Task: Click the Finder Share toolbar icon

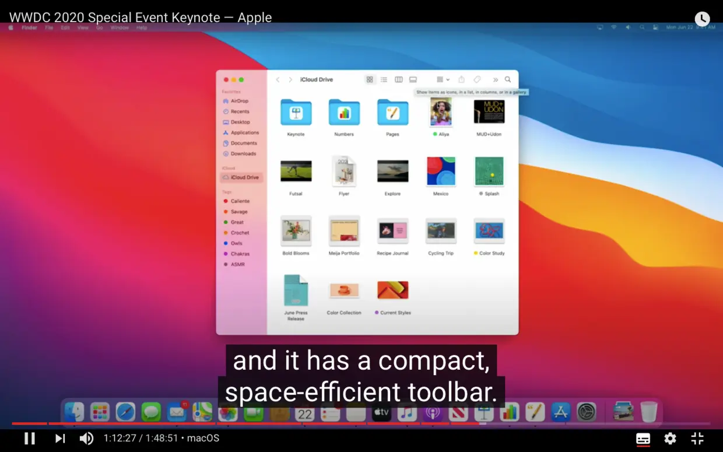Action: click(461, 79)
